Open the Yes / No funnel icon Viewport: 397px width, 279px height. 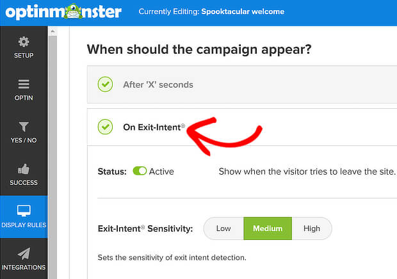[24, 127]
